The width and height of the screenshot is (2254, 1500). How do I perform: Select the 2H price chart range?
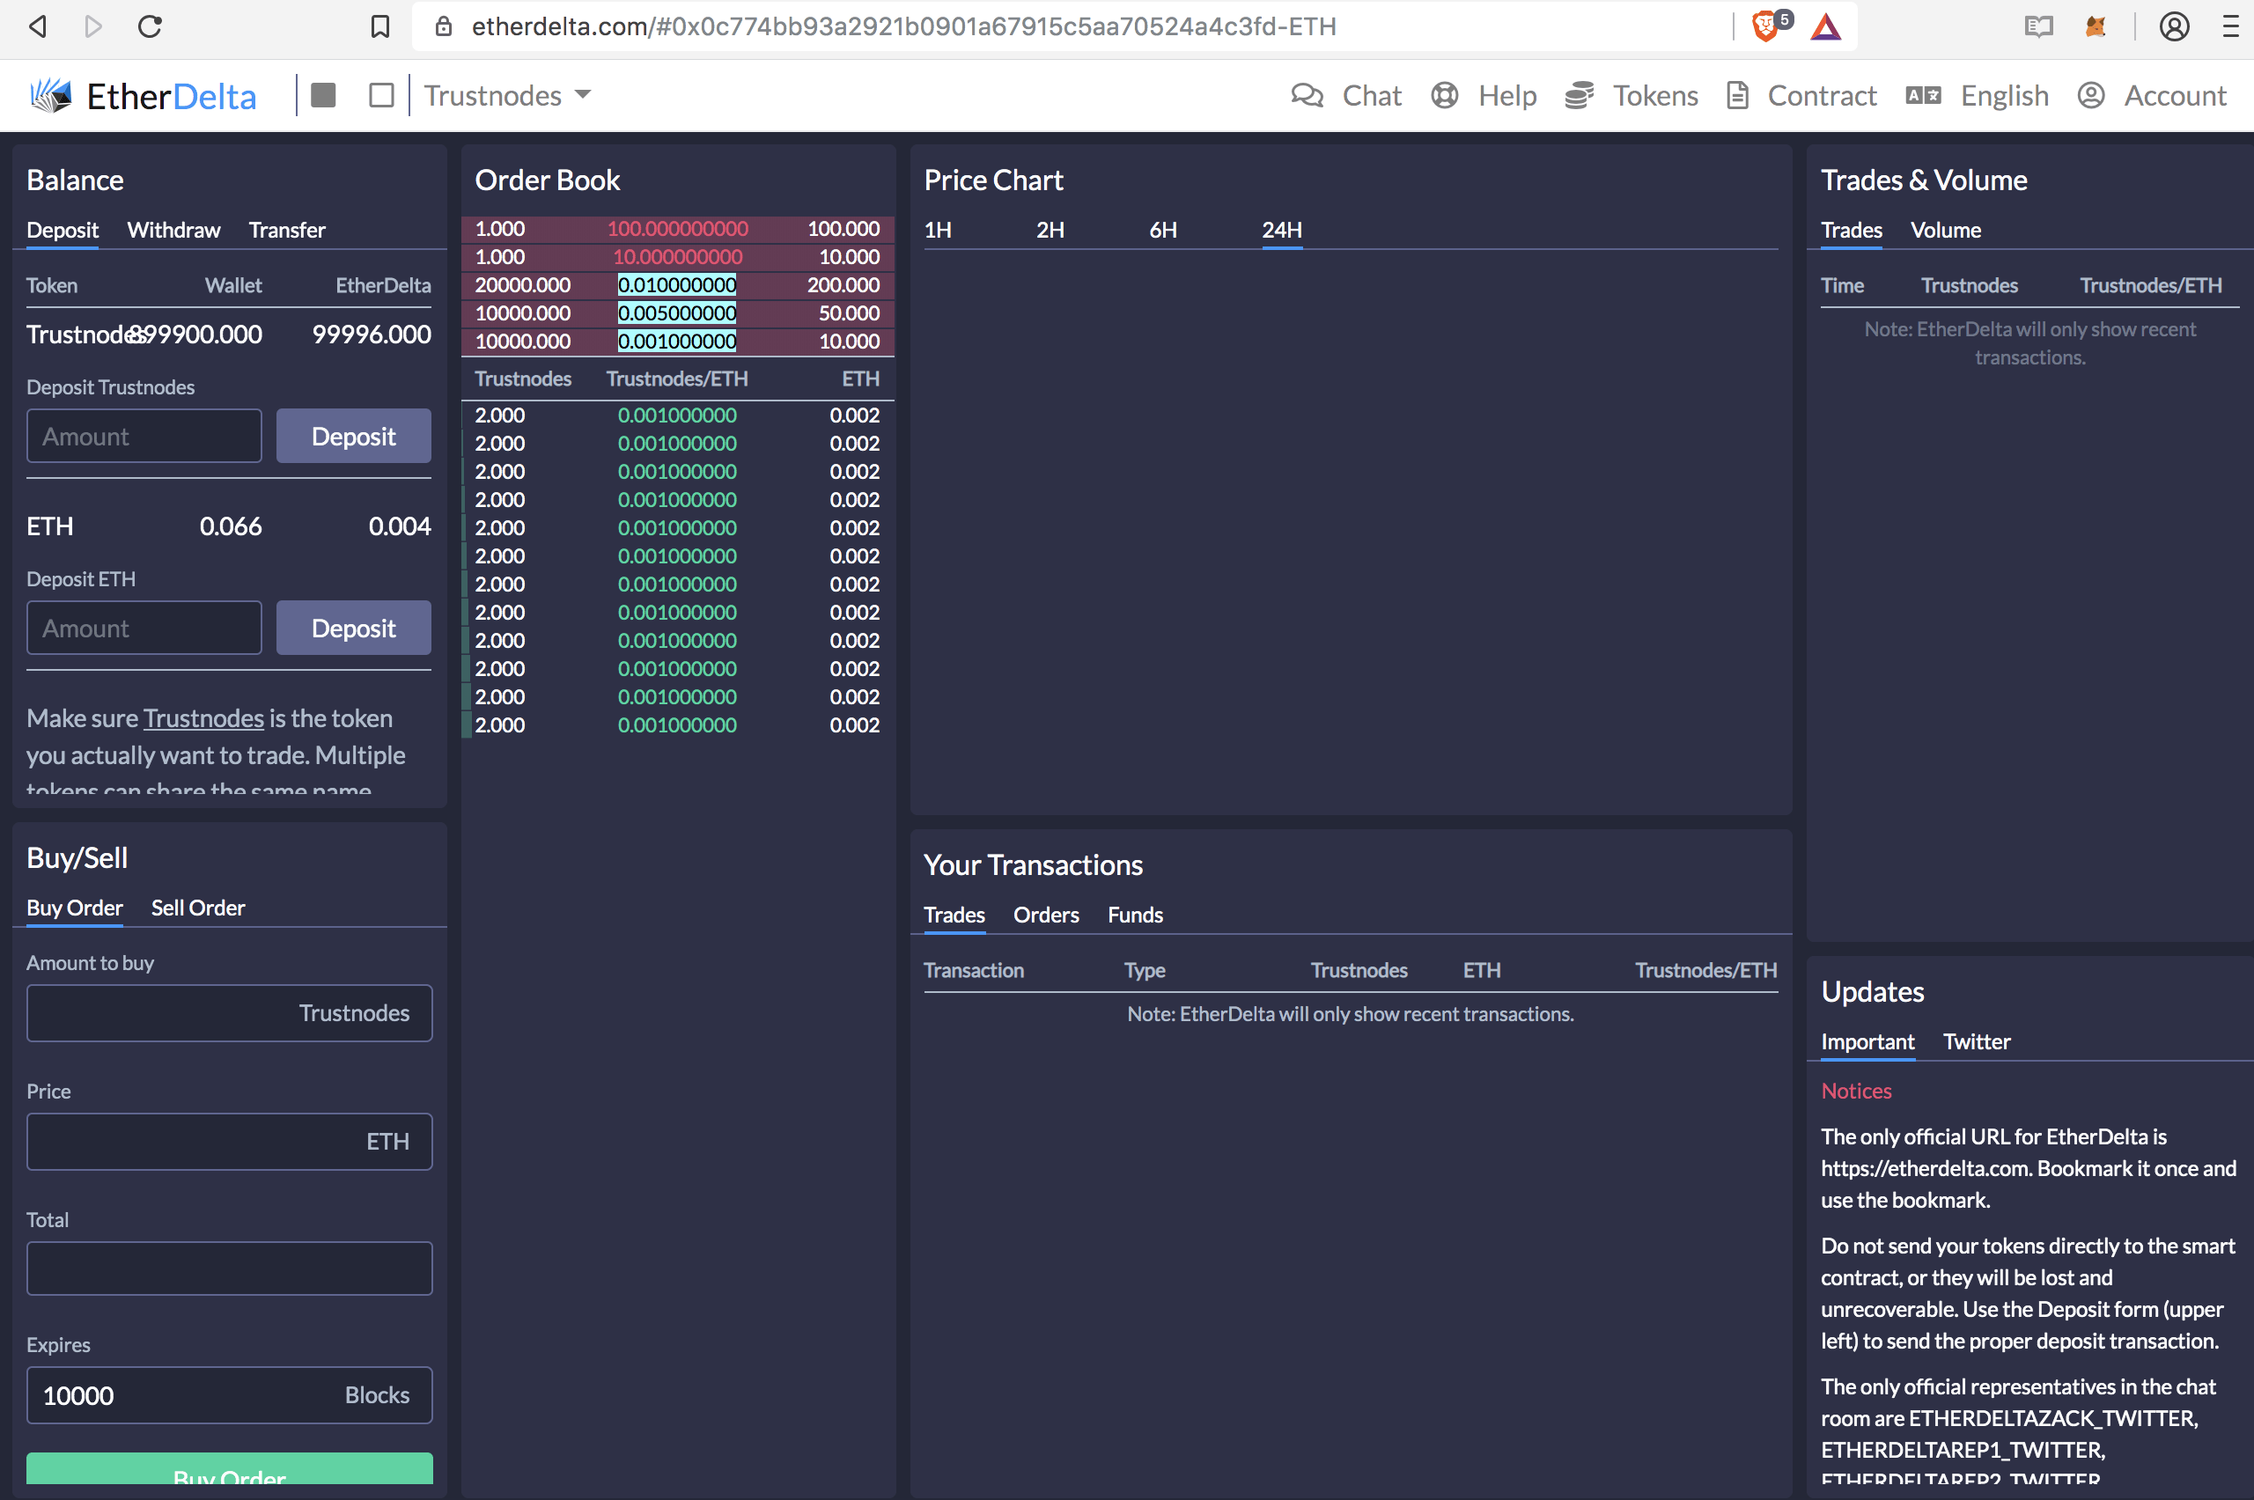tap(1050, 230)
